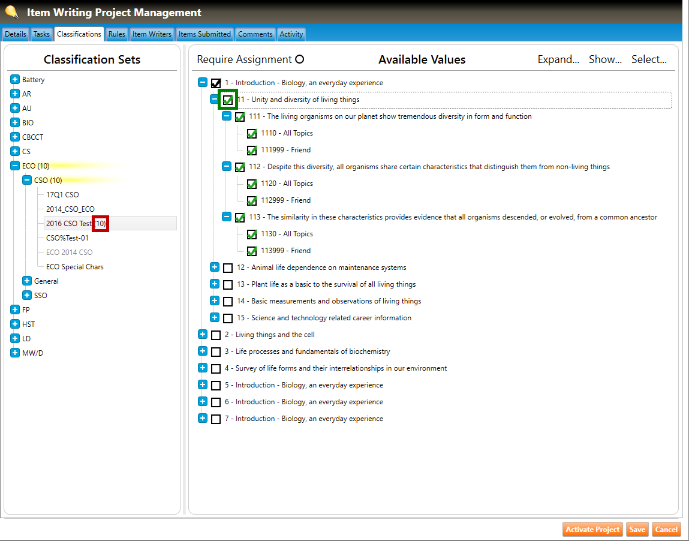Expand the General node under ECO
Viewport: 689px width, 541px height.
click(27, 281)
